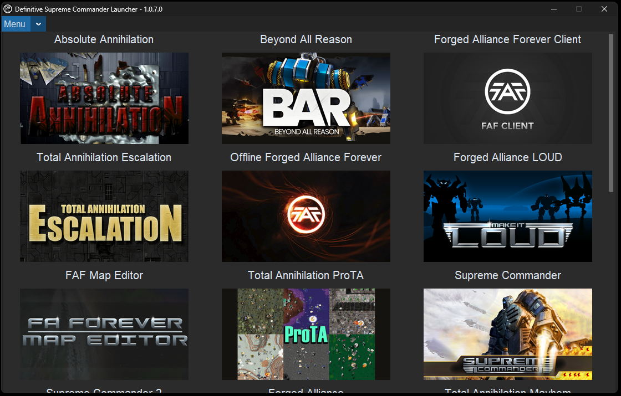This screenshot has width=621, height=396.
Task: Click the "Total Annihilation ProTA" heading
Action: tap(306, 275)
